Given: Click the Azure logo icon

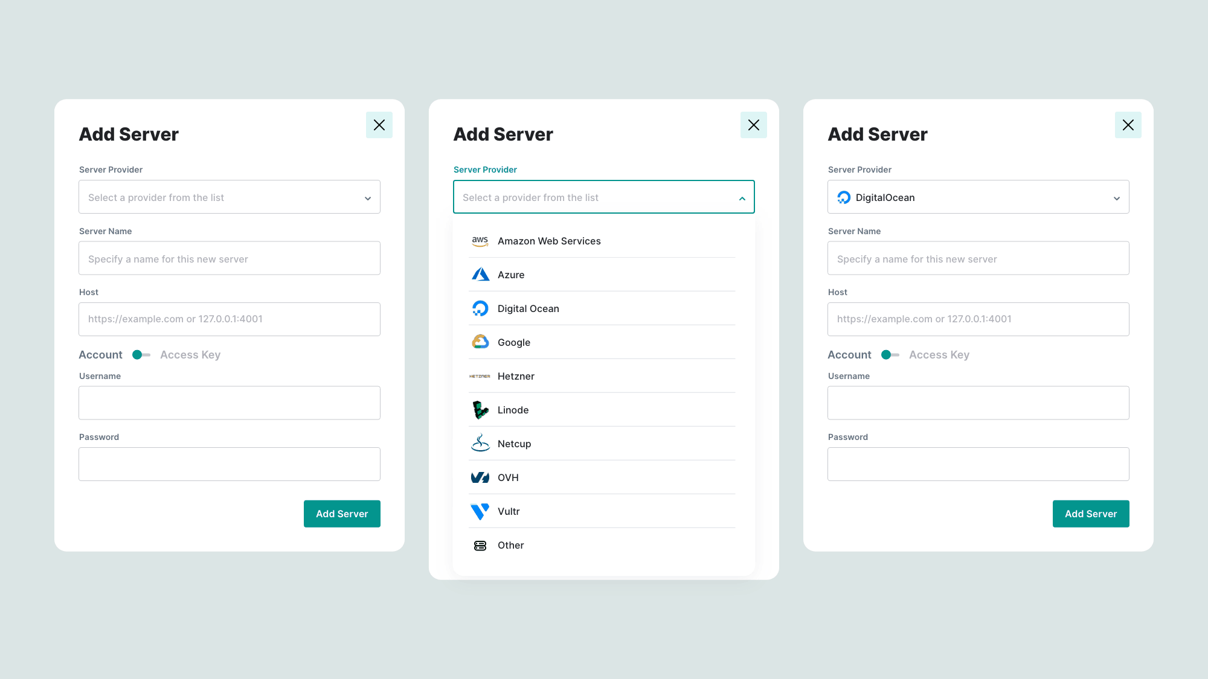Looking at the screenshot, I should click(480, 275).
